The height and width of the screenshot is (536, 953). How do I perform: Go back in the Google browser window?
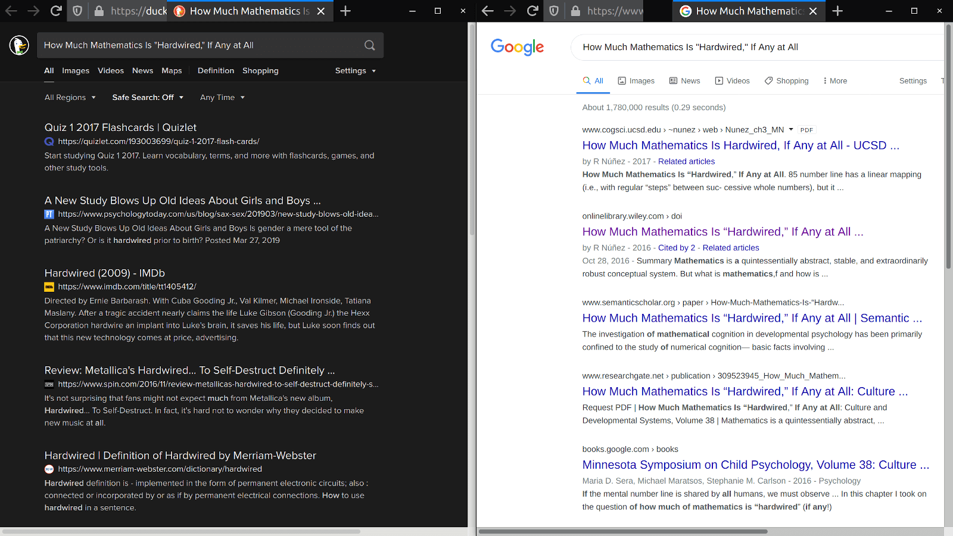(488, 11)
